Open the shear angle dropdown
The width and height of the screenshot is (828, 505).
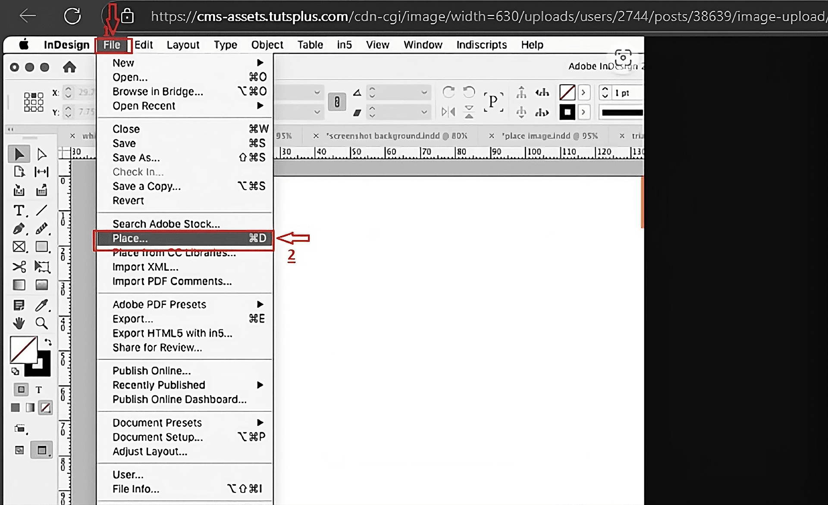point(424,112)
